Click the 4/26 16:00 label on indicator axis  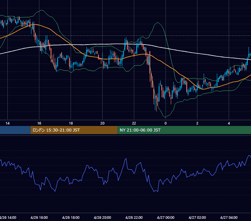39,217
